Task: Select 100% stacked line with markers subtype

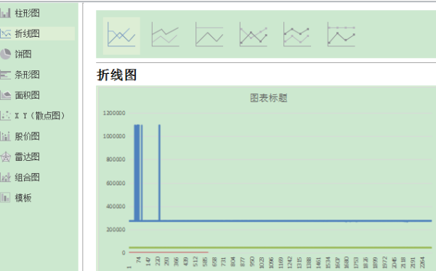Action: [342, 35]
